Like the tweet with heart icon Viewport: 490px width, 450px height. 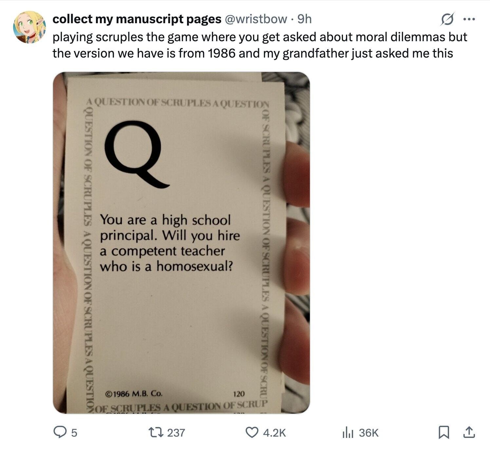tap(252, 433)
